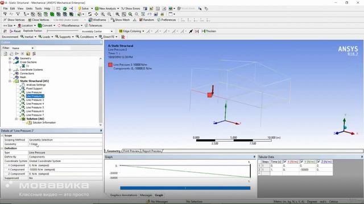Select Line Pressure 5 in the tree
The image size is (364, 204).
(x=35, y=108)
